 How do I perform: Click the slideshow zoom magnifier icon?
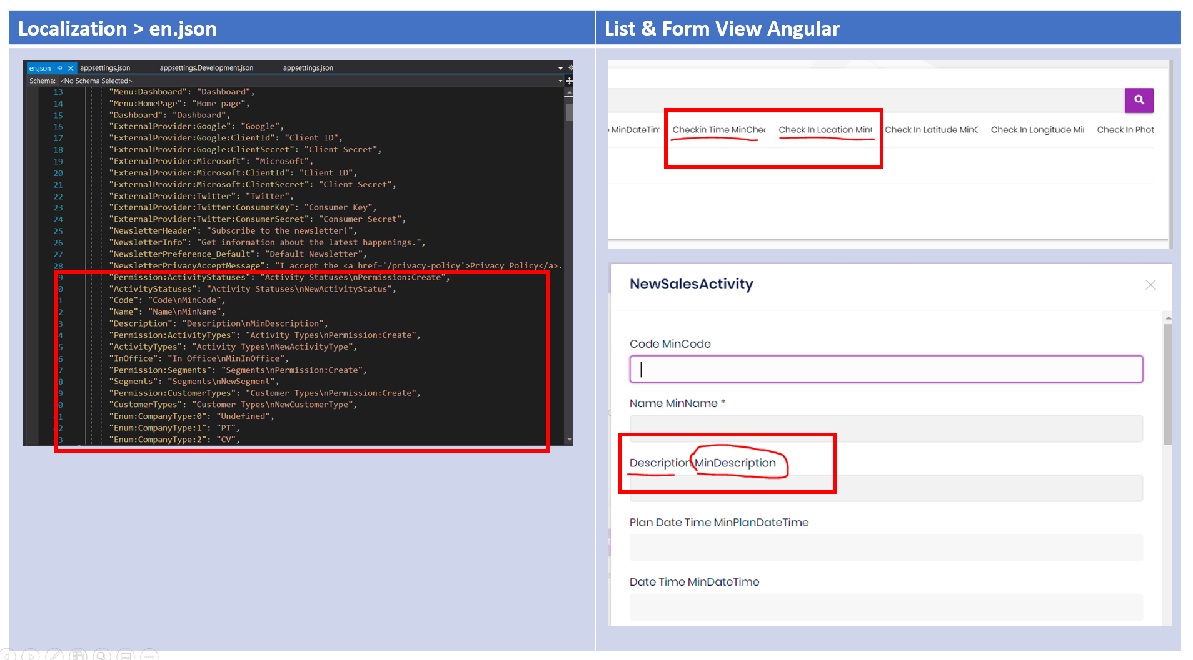(x=101, y=655)
